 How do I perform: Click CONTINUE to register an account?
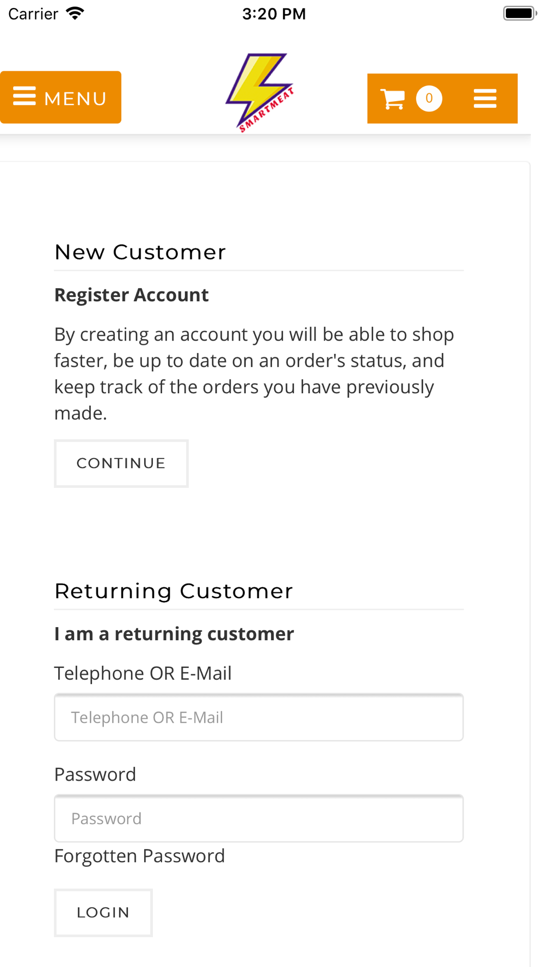pyautogui.click(x=121, y=463)
